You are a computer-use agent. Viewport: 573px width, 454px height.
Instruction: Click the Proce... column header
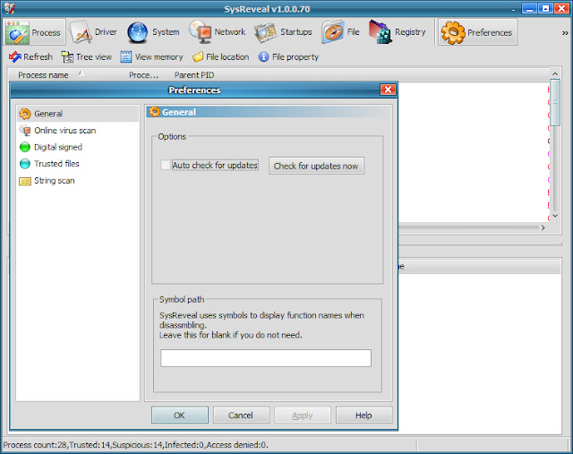coord(143,75)
